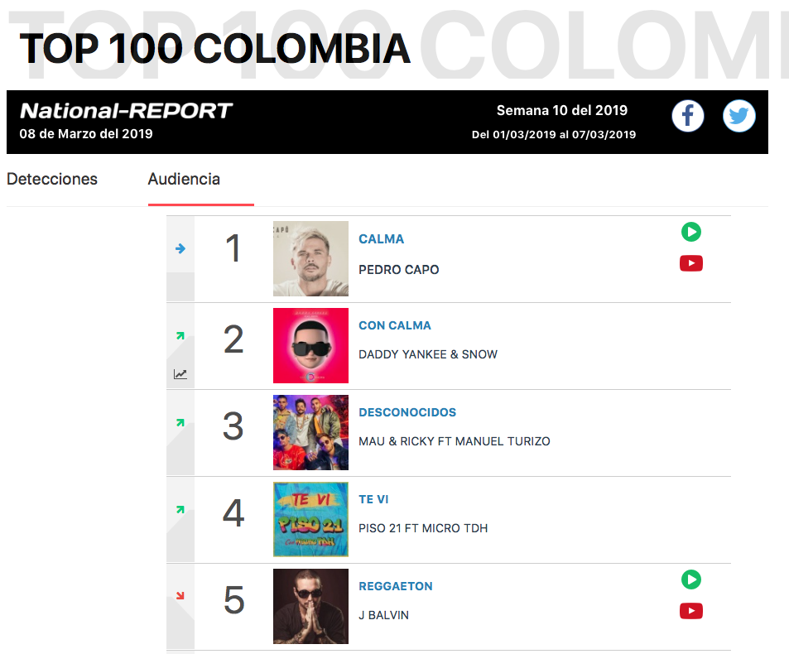789x654 pixels.
Task: Open the YouTube video for Reggaeton
Action: tap(690, 611)
